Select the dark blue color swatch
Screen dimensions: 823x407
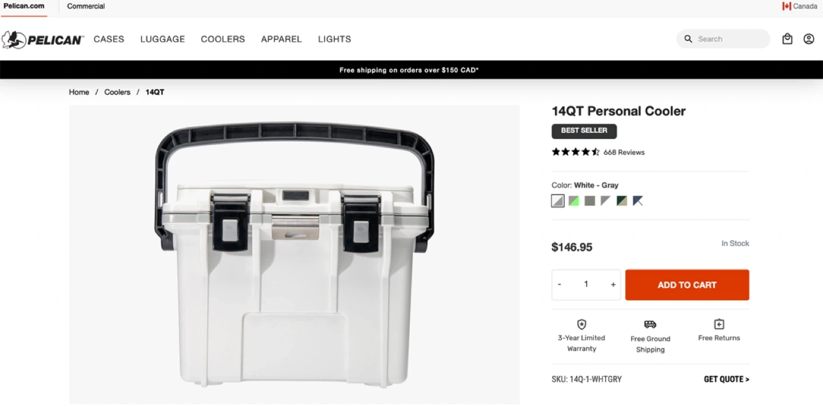tap(638, 201)
